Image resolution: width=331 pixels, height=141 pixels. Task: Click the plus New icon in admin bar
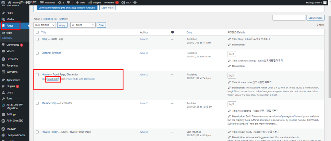click(x=77, y=2)
